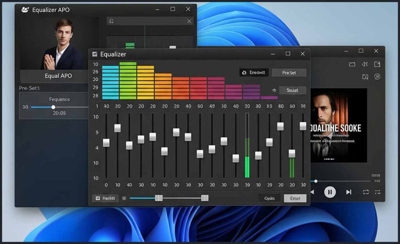Screen dimensions: 400x244
Task: Pause playback in the media player
Action: click(x=330, y=192)
